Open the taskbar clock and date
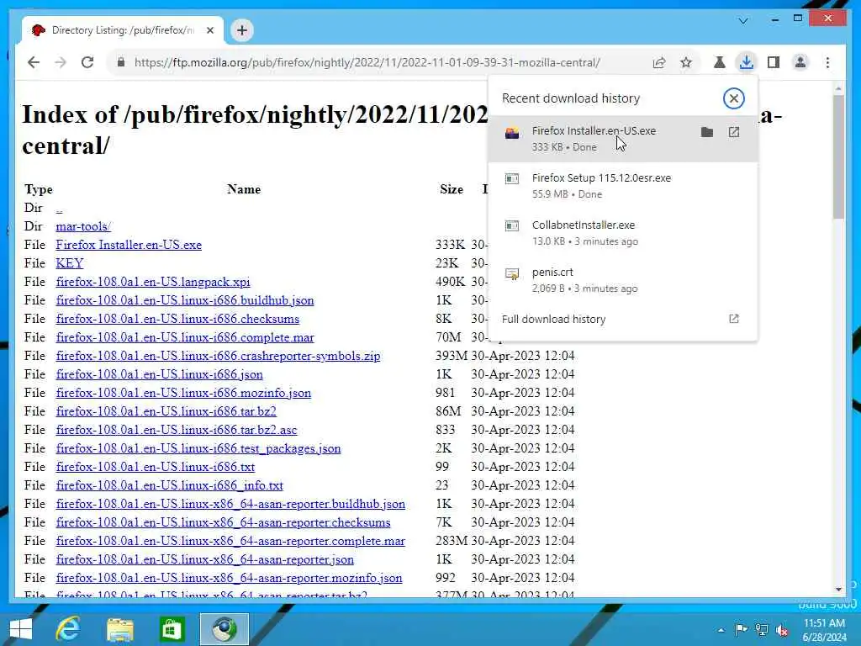This screenshot has height=646, width=861. (824, 630)
